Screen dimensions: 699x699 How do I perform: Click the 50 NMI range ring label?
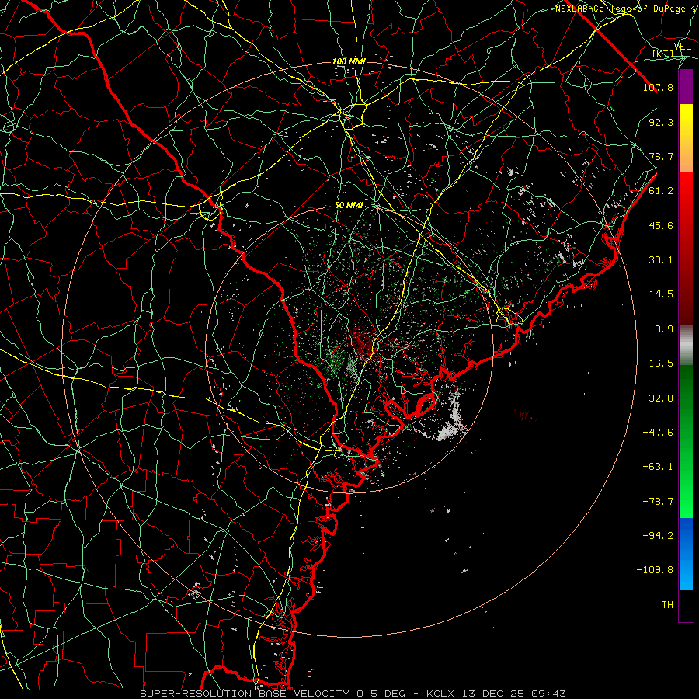click(x=349, y=206)
